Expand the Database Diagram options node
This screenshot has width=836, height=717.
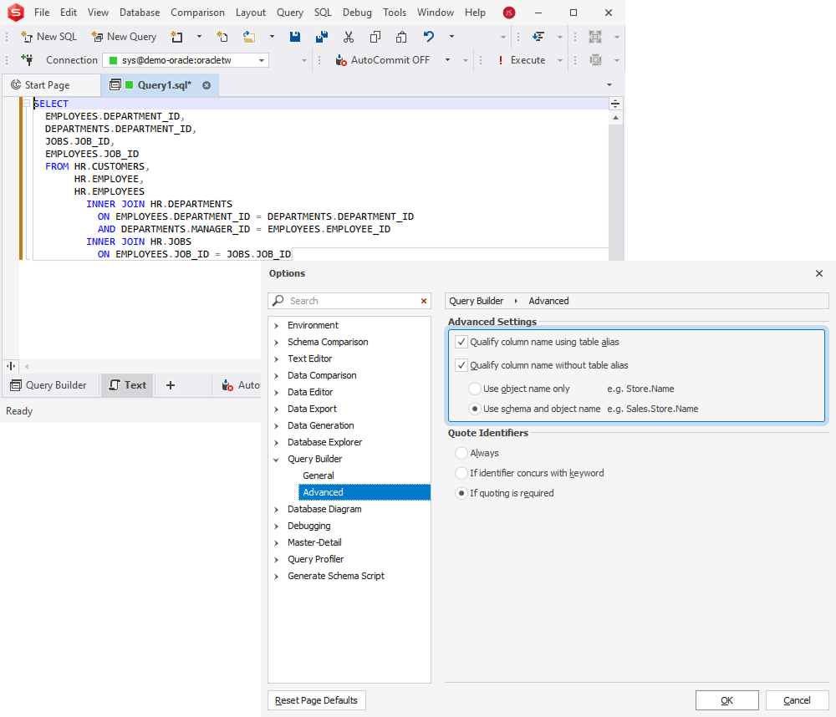(277, 509)
